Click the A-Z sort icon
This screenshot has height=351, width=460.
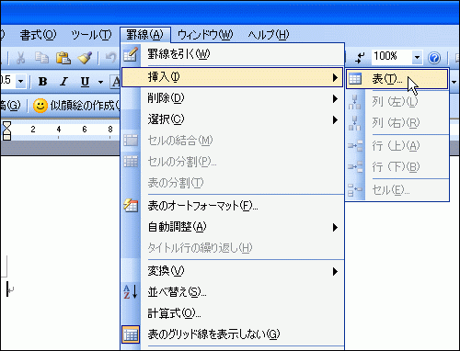(131, 292)
